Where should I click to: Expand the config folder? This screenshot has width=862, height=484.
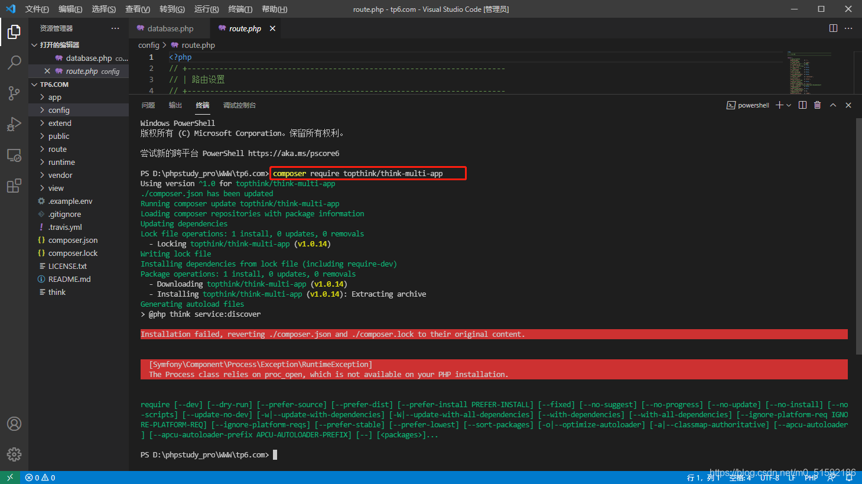pos(79,110)
